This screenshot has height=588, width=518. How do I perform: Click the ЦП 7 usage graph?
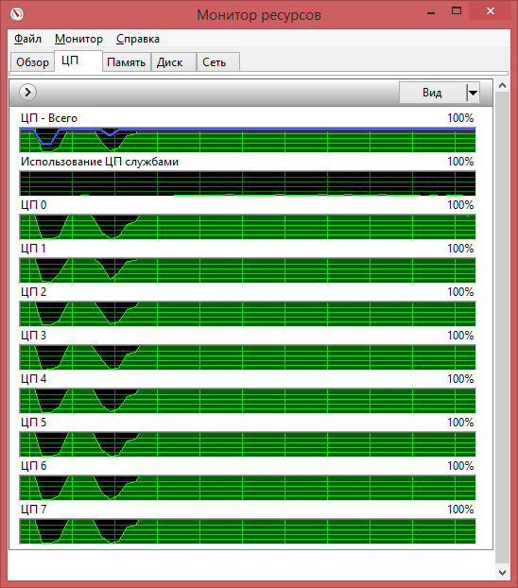click(x=248, y=531)
